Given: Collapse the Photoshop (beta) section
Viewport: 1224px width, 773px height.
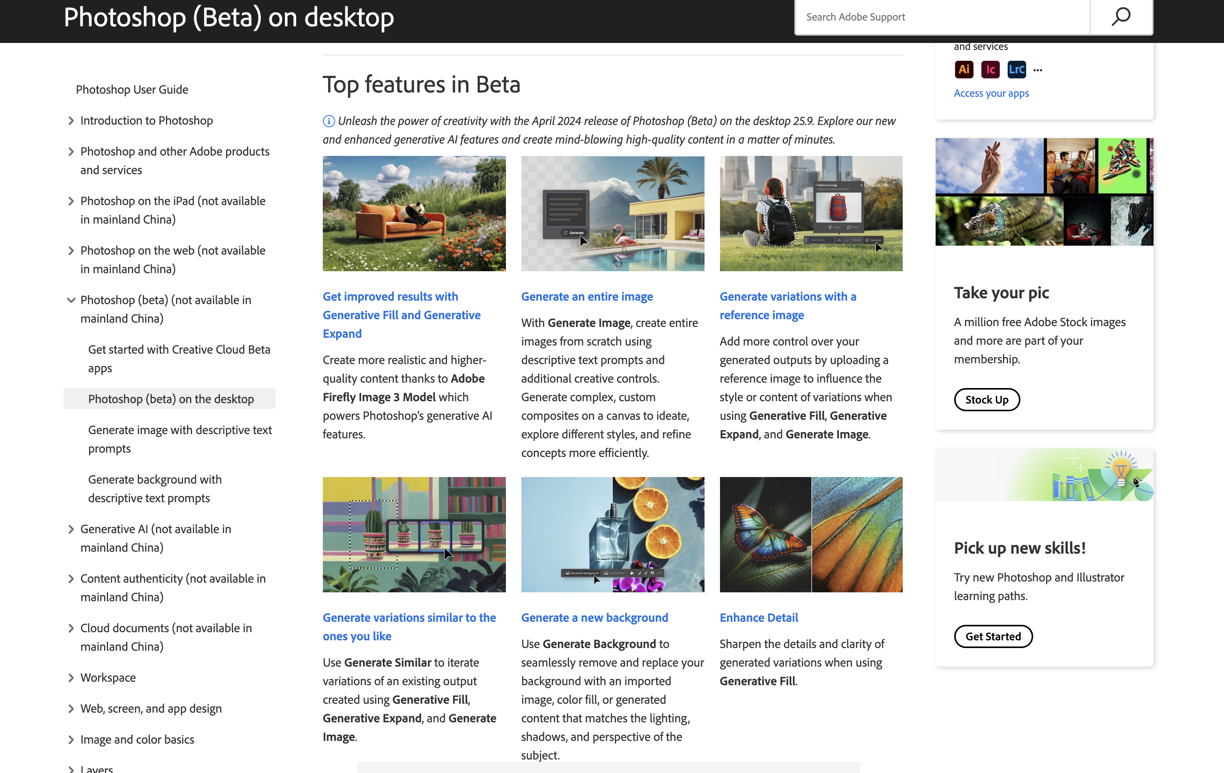Looking at the screenshot, I should tap(71, 300).
